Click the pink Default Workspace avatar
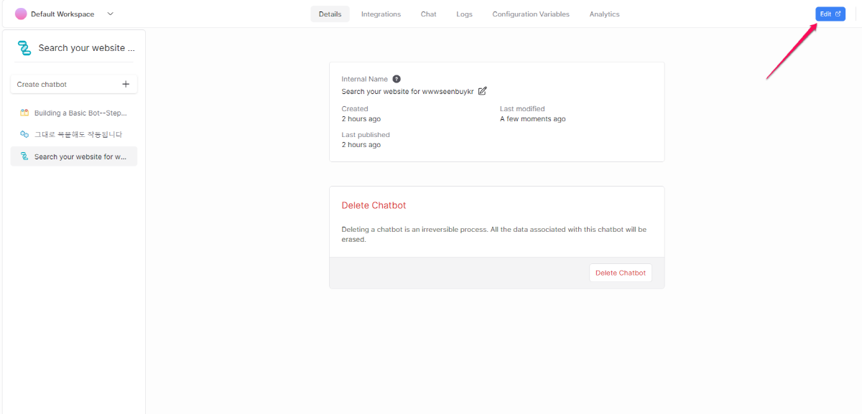 pos(21,14)
